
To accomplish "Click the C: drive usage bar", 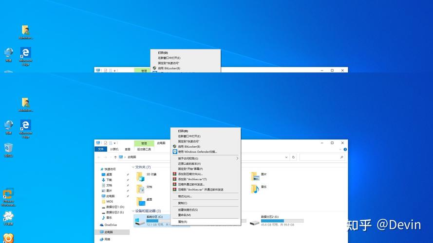I will tap(158, 221).
